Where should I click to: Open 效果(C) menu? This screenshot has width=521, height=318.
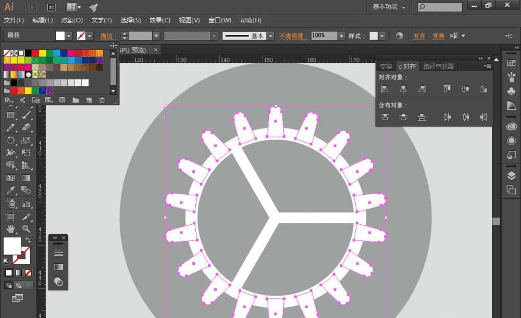160,20
